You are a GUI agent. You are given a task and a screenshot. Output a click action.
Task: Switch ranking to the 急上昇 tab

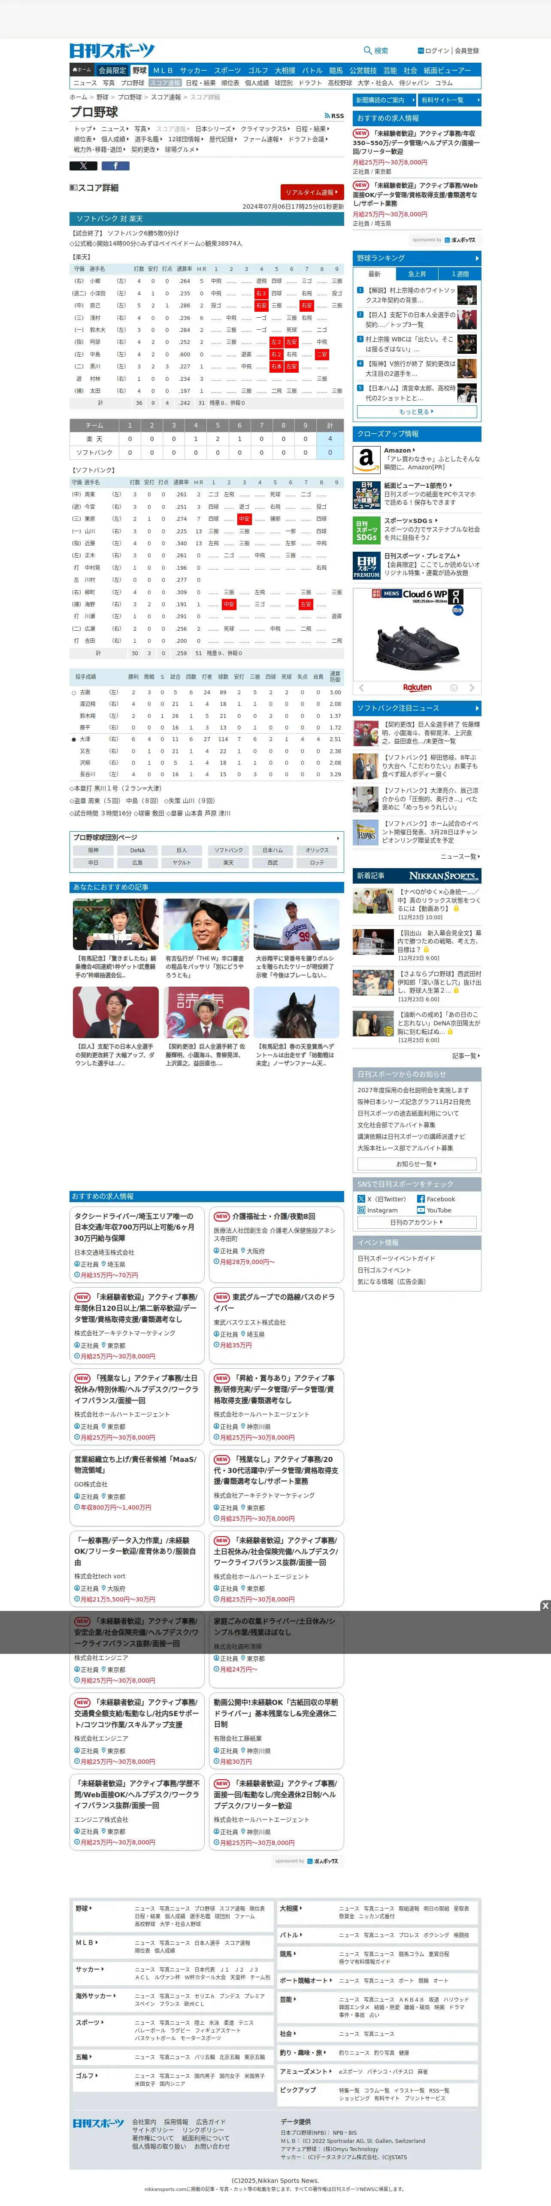pyautogui.click(x=417, y=274)
